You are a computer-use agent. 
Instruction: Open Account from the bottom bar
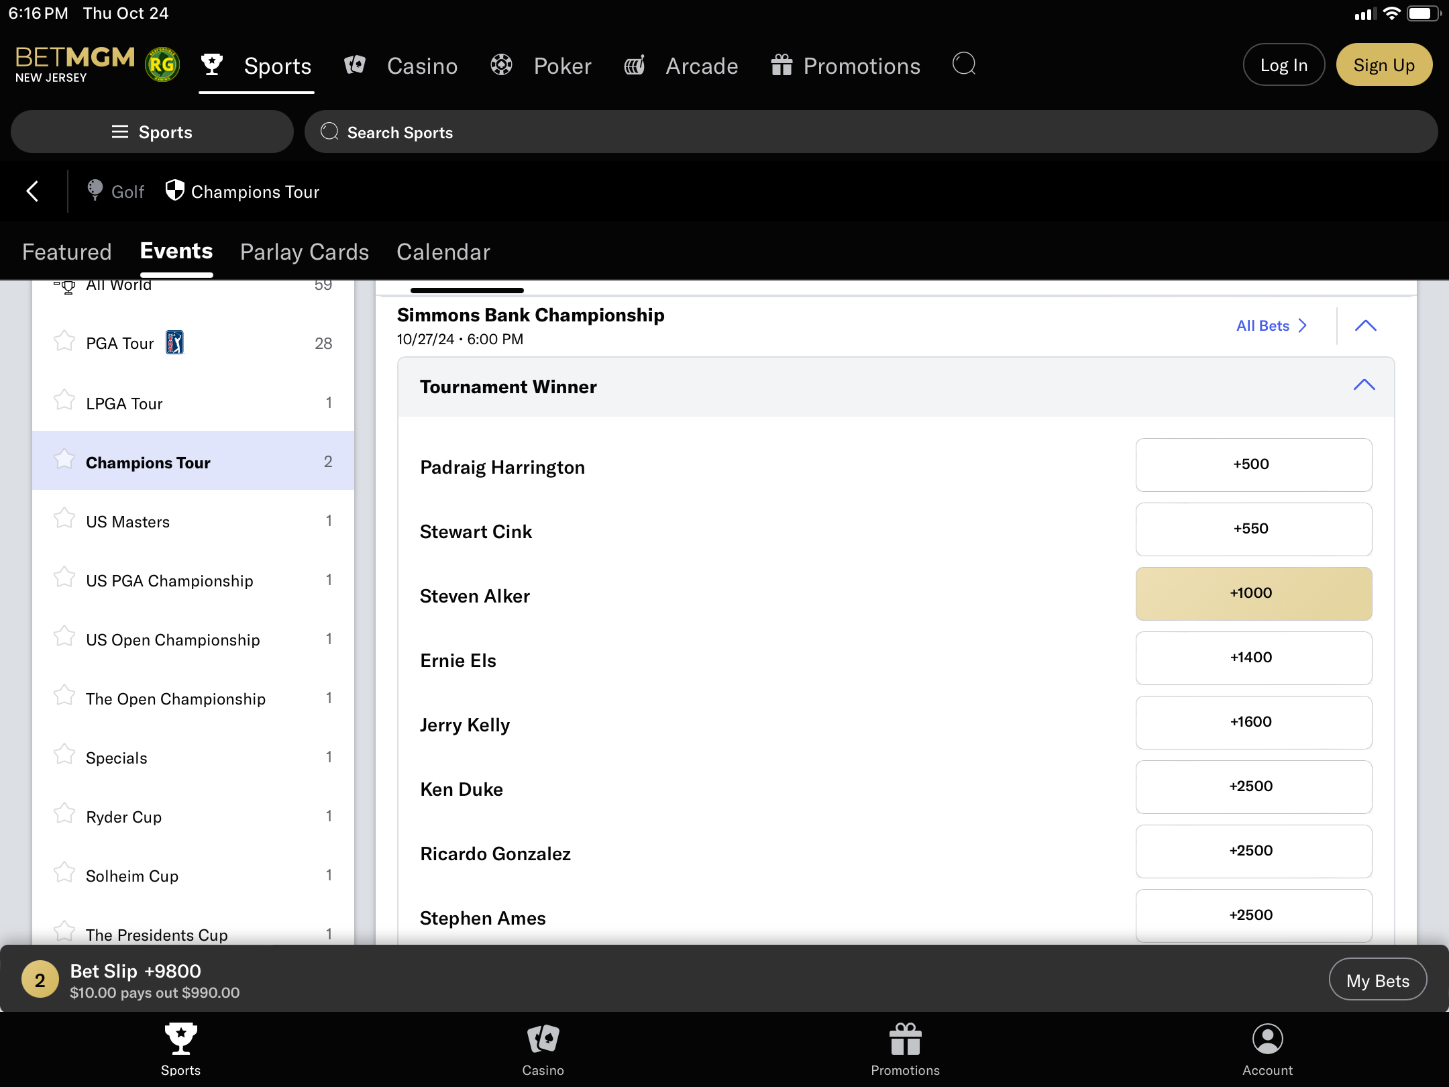(x=1267, y=1049)
